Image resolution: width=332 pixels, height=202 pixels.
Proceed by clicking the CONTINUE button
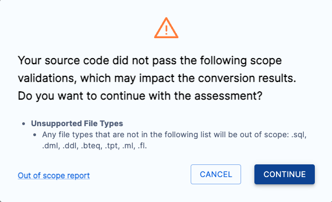point(284,174)
